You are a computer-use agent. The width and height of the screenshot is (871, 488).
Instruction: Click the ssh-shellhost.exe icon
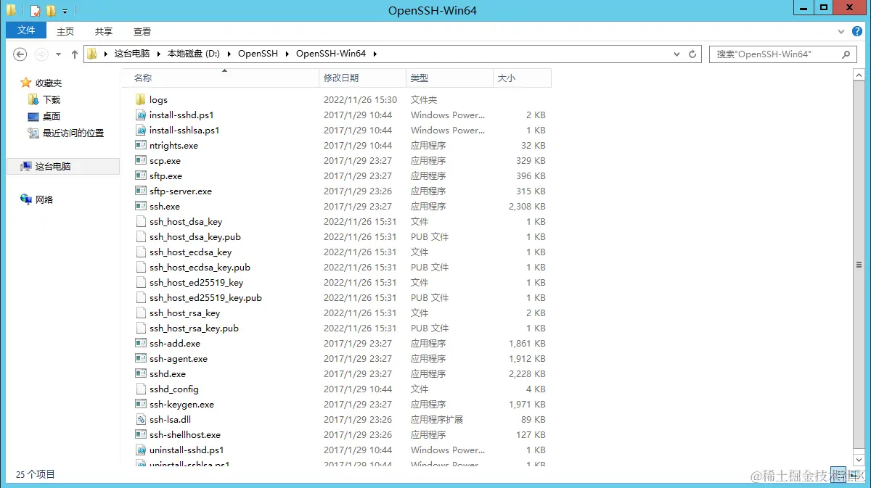[141, 435]
